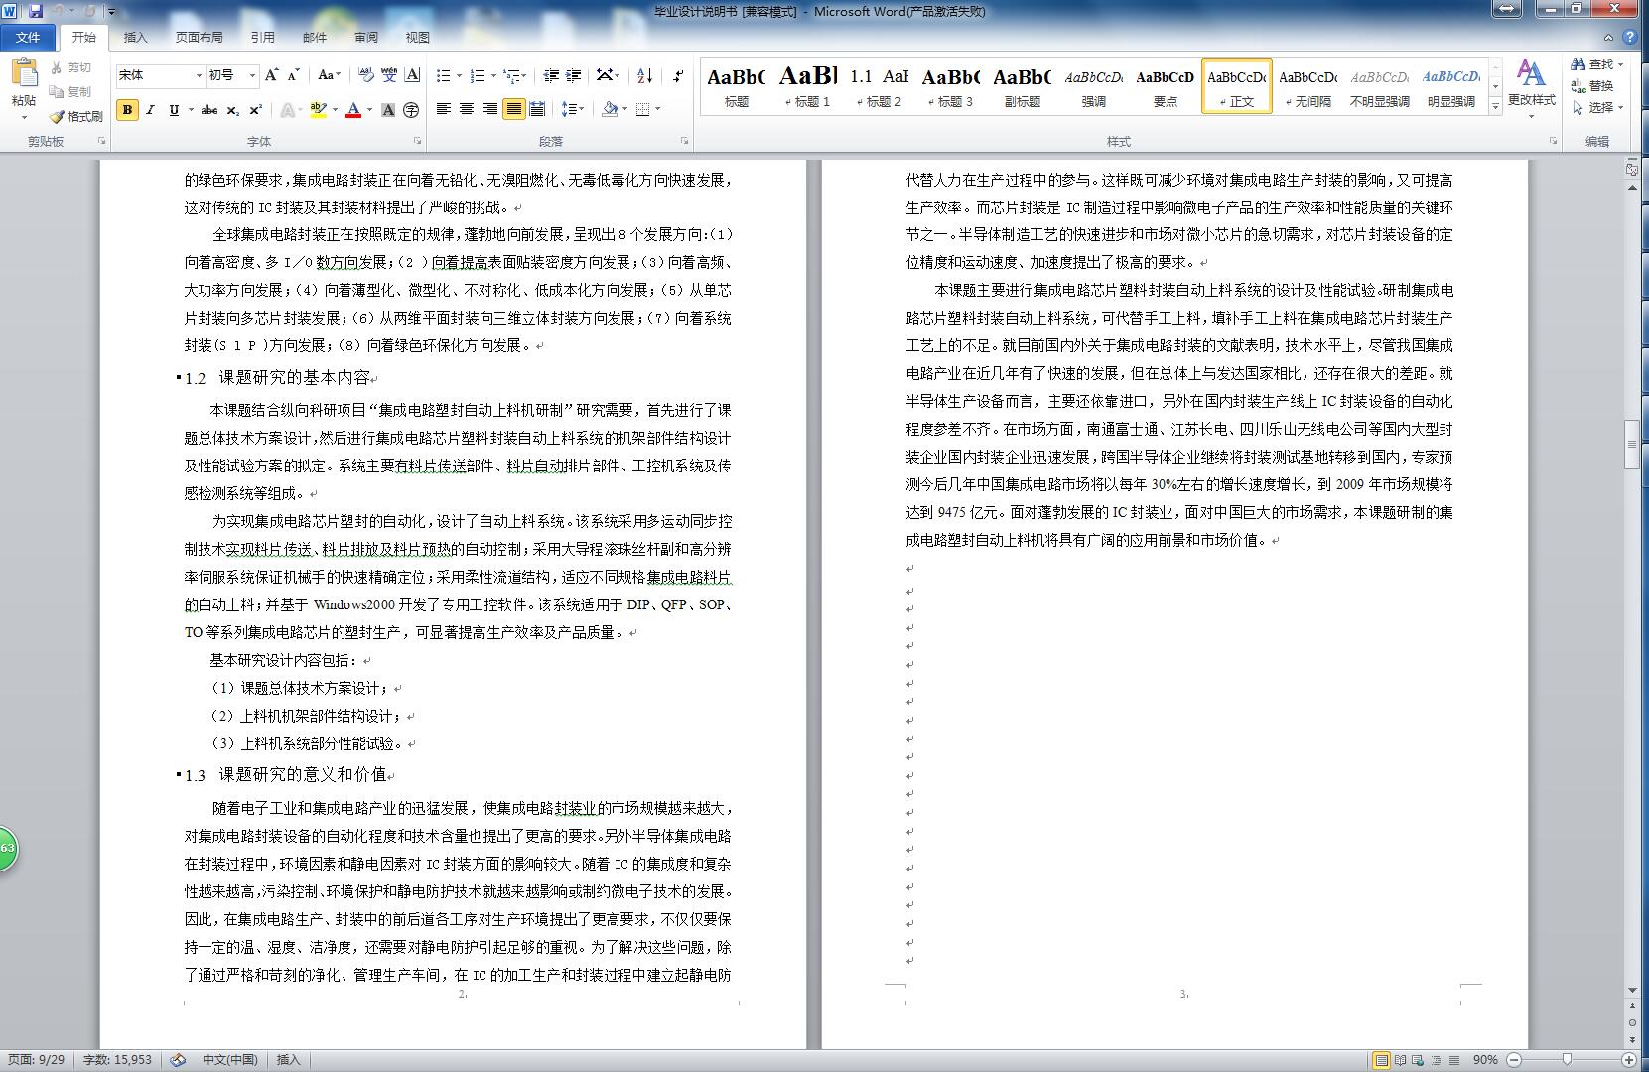The image size is (1649, 1072).
Task: Open the font size dropdown (初号)
Action: pos(252,75)
